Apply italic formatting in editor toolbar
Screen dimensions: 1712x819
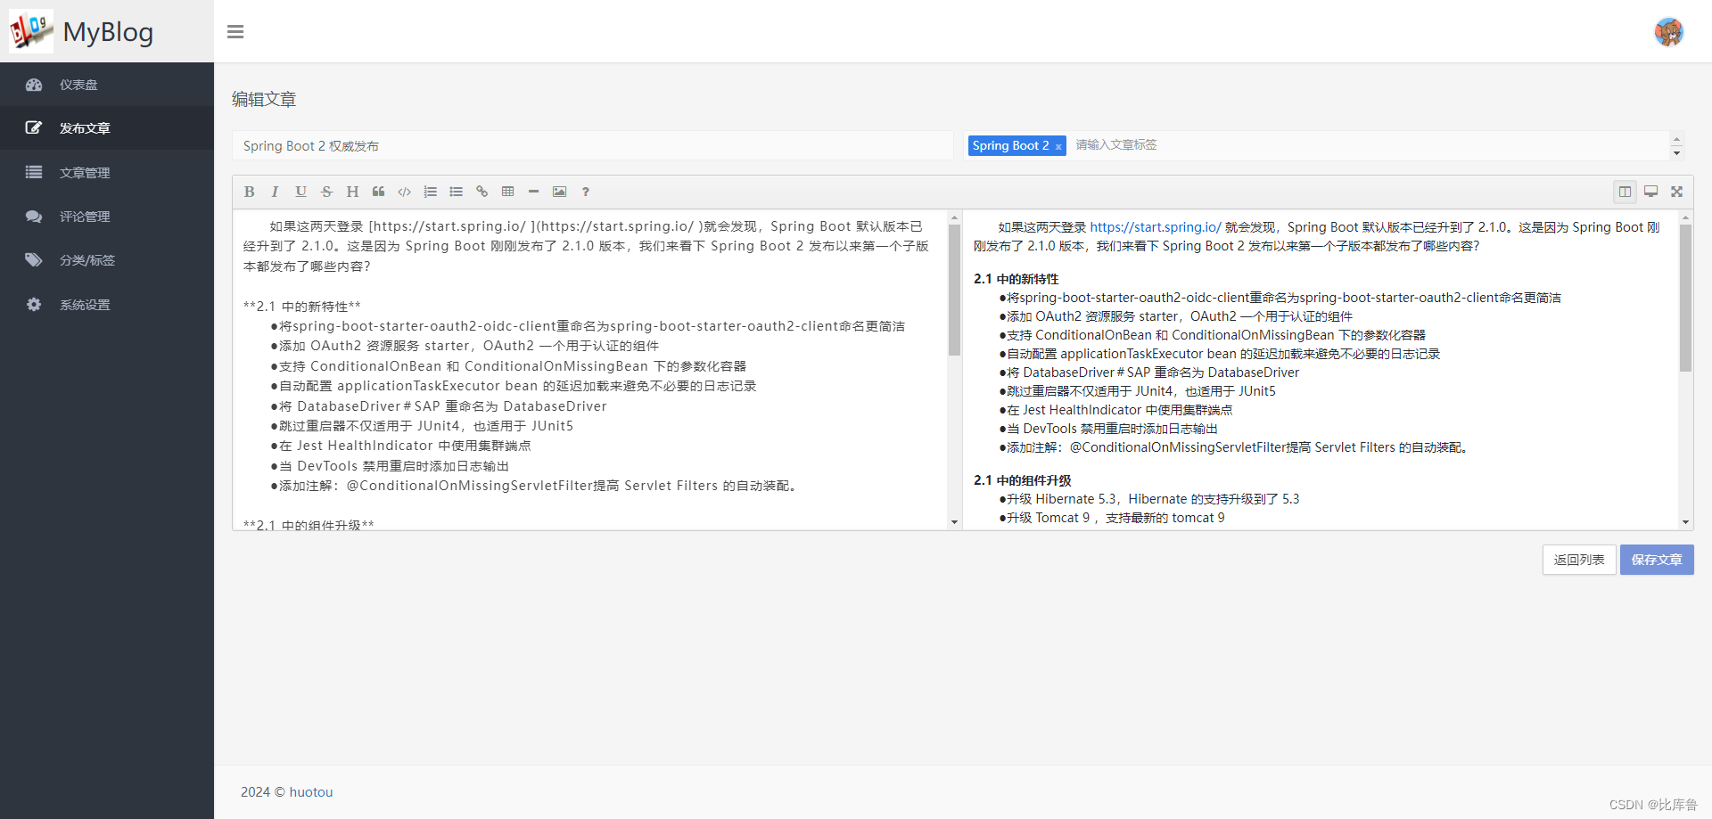(275, 192)
